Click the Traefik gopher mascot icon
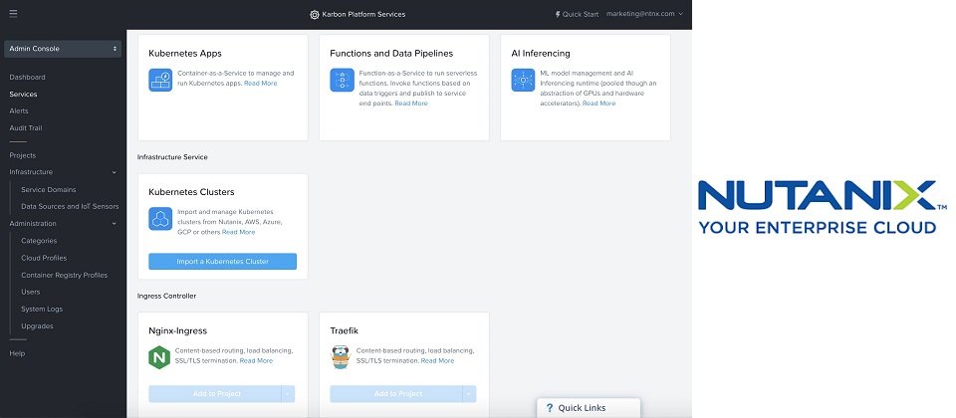The image size is (956, 418). [341, 357]
